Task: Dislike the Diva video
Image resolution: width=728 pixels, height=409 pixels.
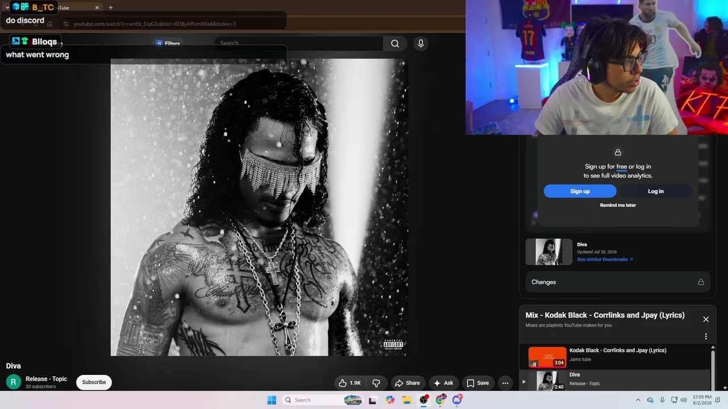Action: point(376,383)
